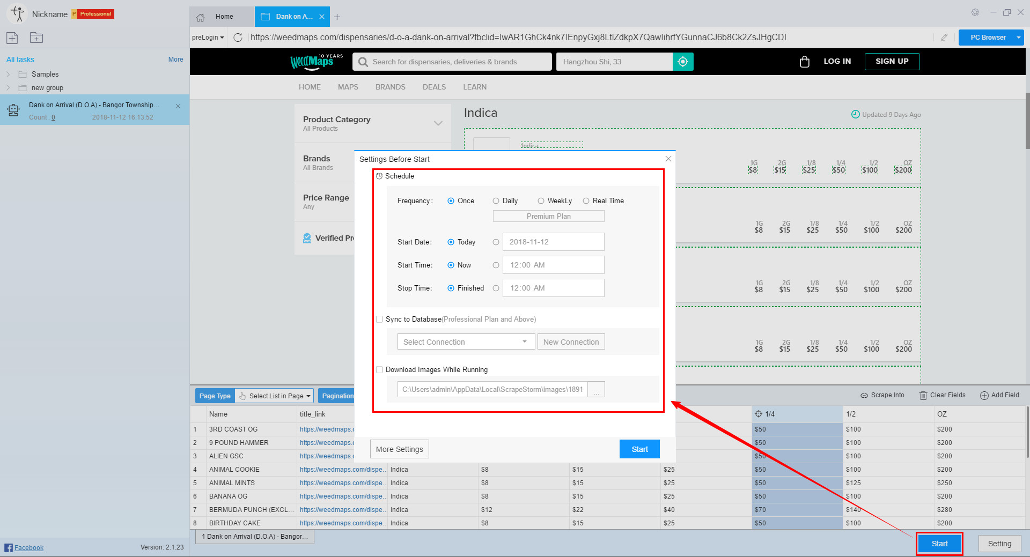Click the browse folder ellipsis button
1030x557 pixels.
(596, 390)
